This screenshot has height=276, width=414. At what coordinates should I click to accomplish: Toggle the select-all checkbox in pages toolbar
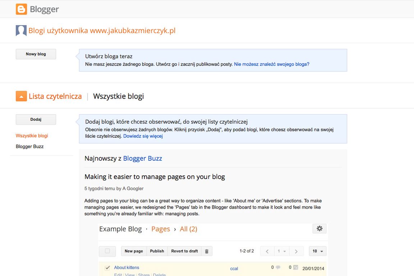point(107,251)
